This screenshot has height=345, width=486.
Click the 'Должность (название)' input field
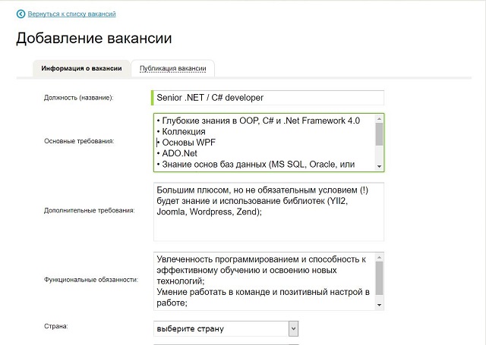pos(268,98)
